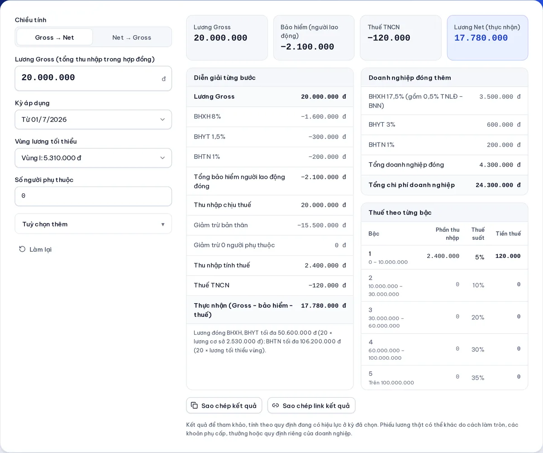Click the "Trên 100.000.000" bracket range

tap(391, 383)
